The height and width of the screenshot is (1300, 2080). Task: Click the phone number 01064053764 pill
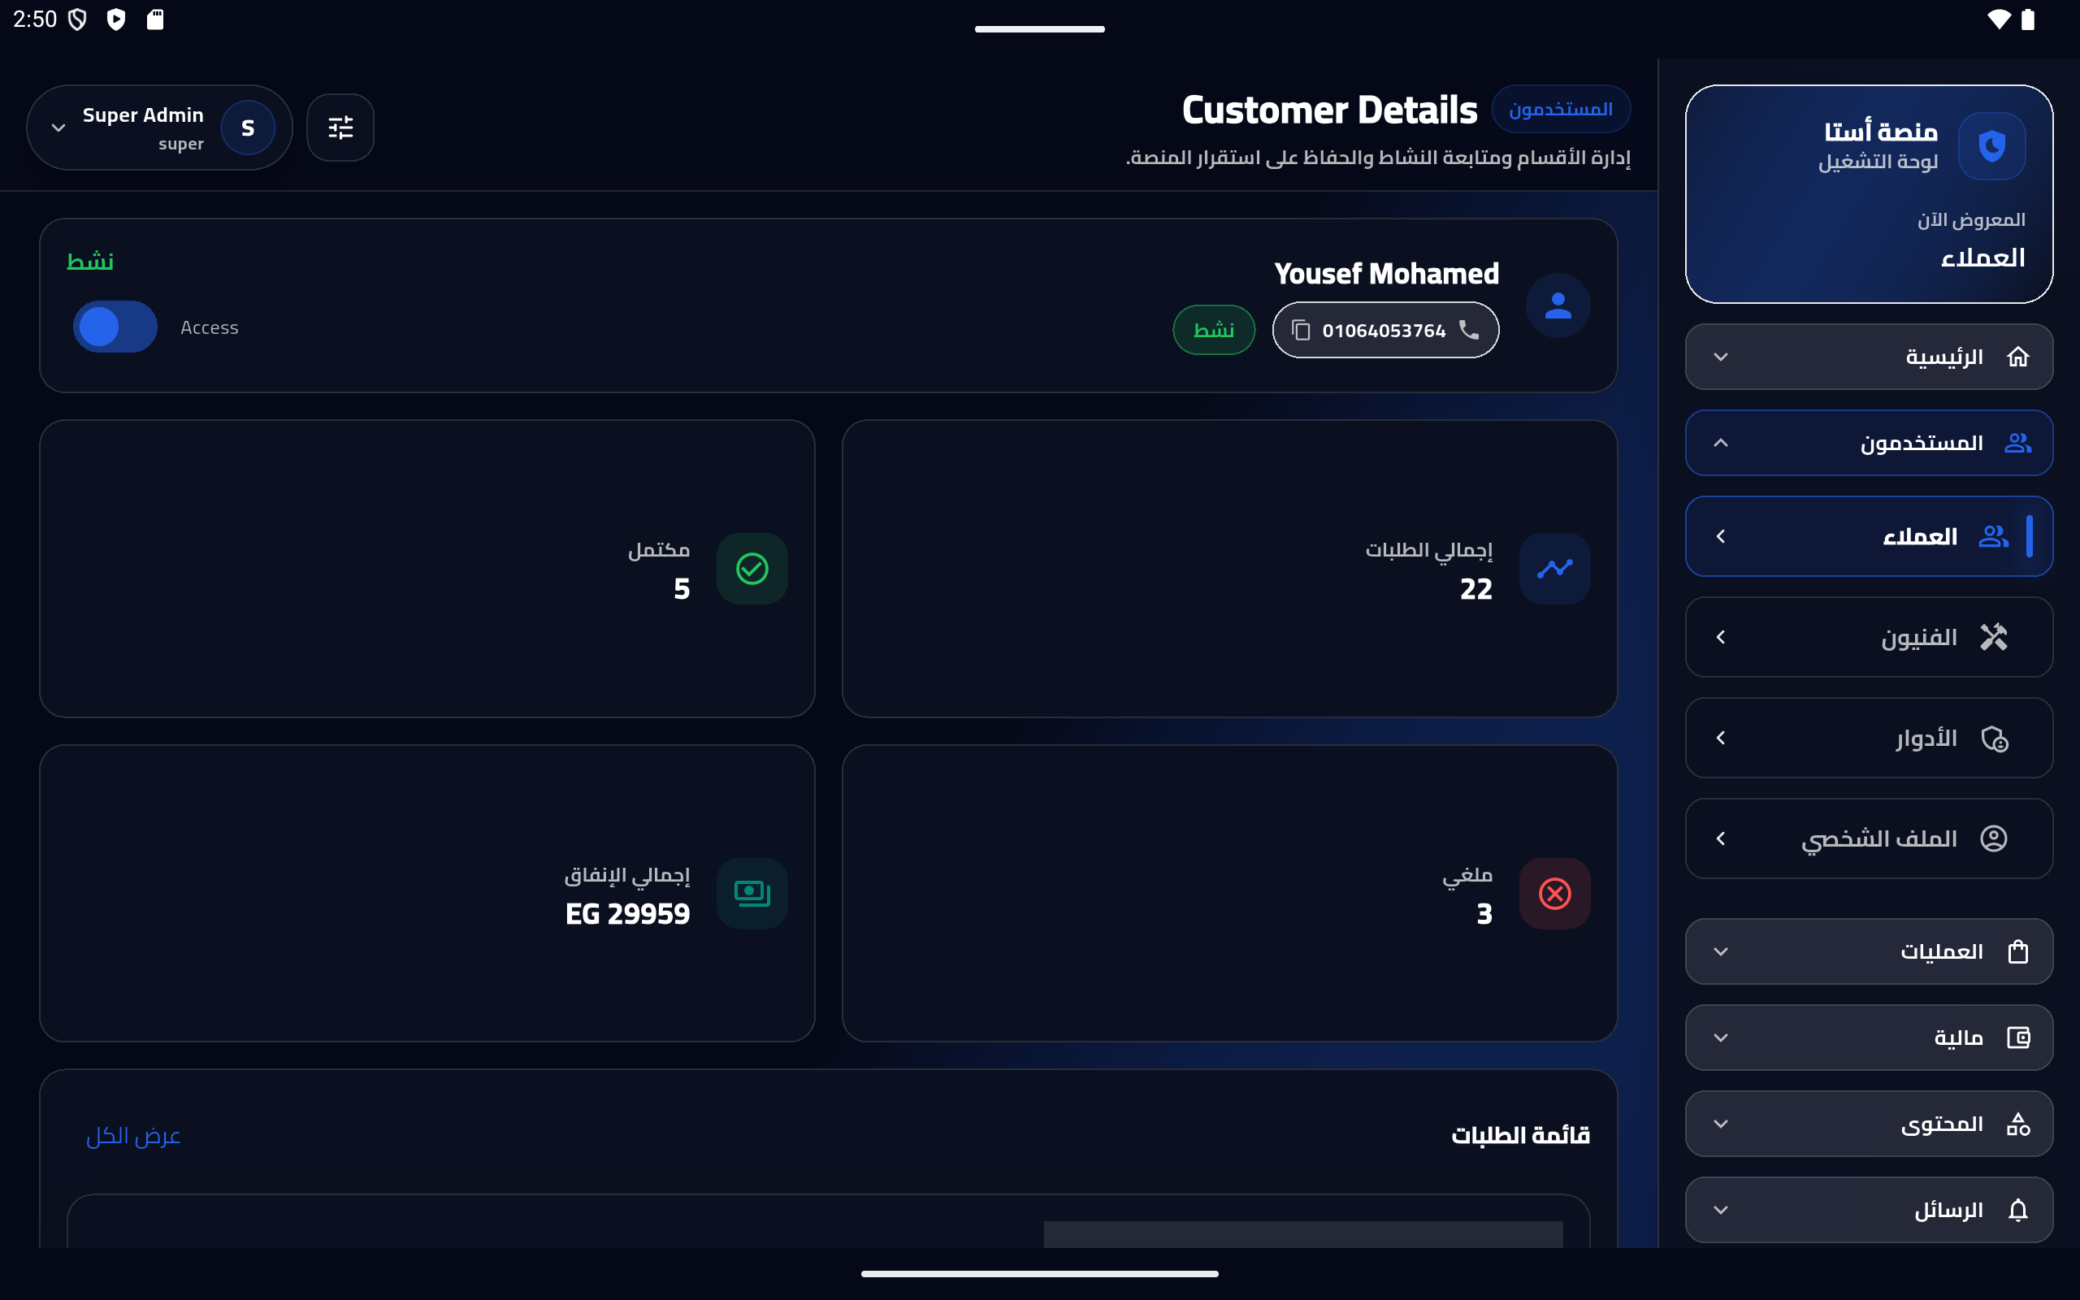[1385, 330]
